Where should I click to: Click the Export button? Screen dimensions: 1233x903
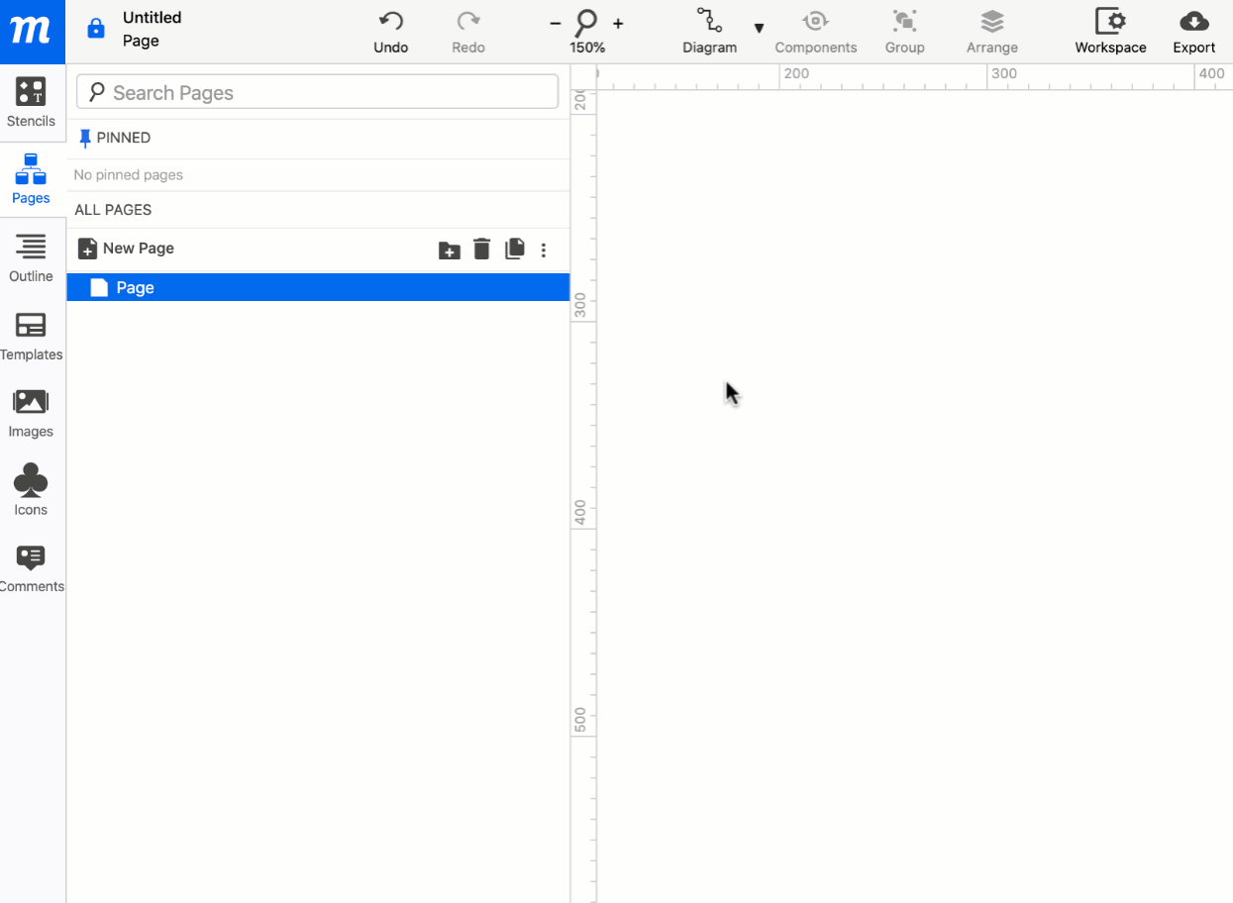(1193, 31)
